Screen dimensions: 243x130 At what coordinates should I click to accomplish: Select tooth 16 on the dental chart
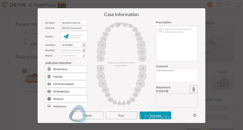(x=102, y=45)
